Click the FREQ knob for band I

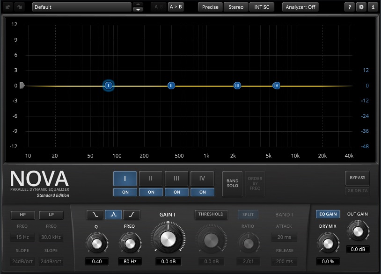[130, 244]
